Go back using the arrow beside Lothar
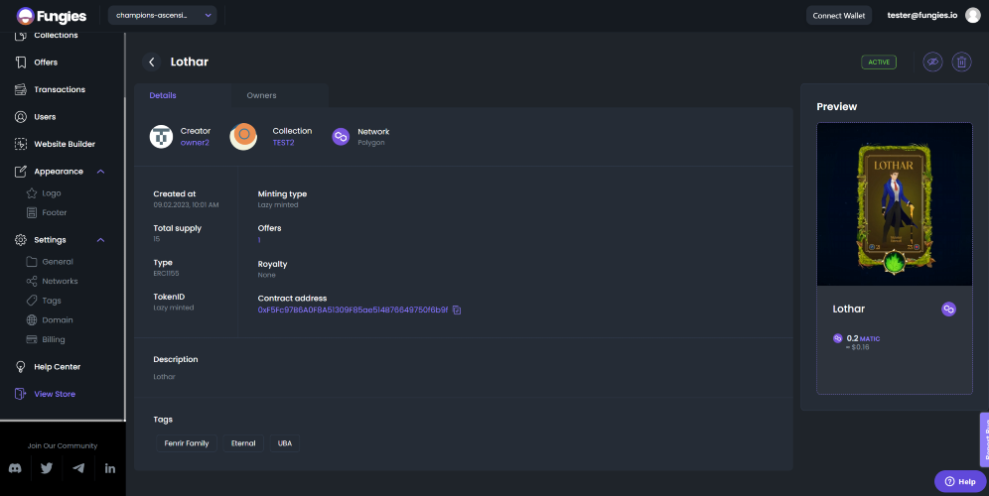This screenshot has width=989, height=496. coord(151,62)
